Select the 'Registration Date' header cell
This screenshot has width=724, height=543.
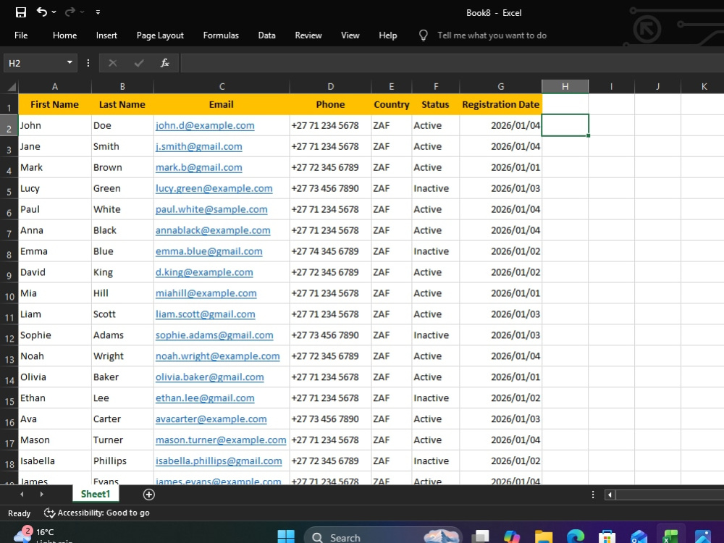[x=500, y=104]
